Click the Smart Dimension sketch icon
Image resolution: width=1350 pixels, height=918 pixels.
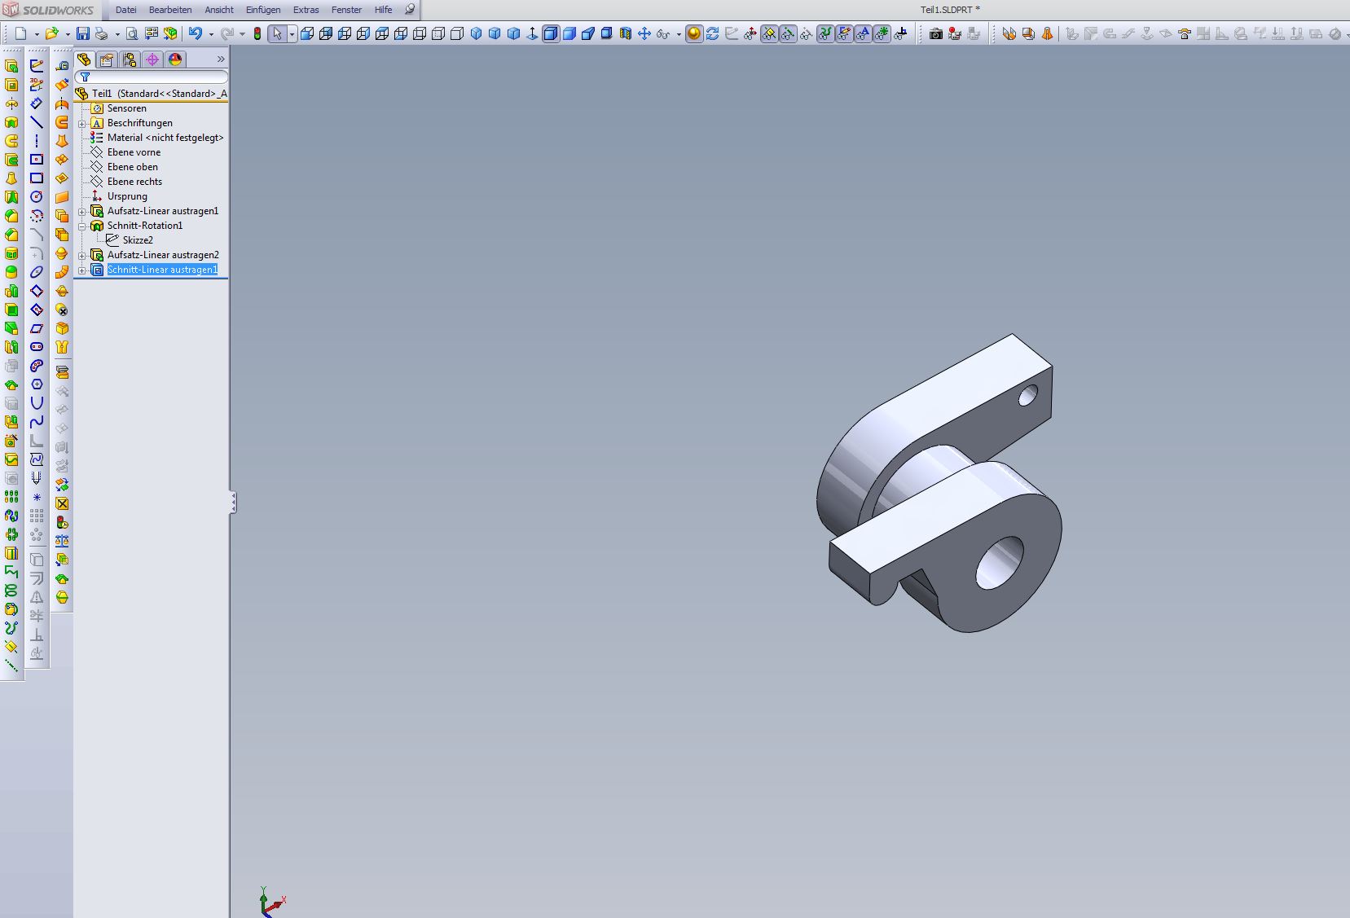click(37, 103)
